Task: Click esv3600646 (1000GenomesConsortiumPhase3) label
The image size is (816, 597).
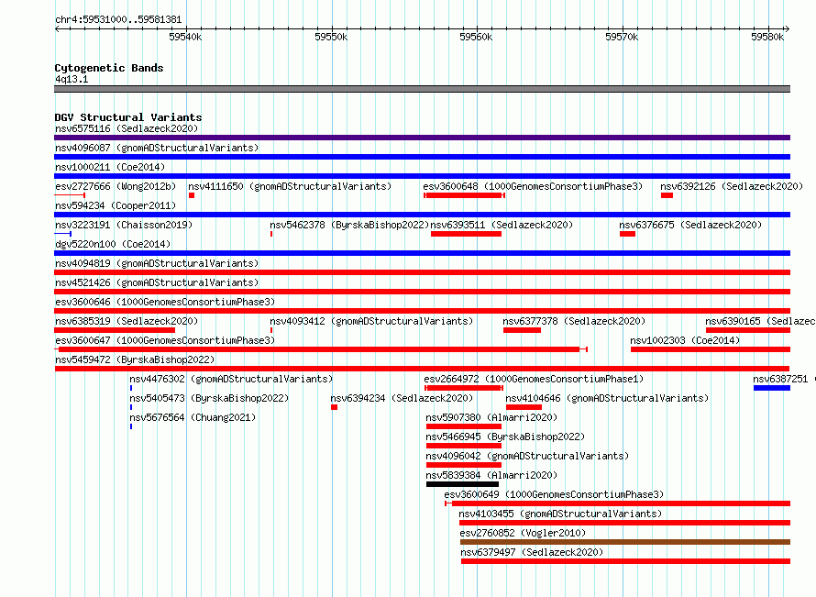Action: coord(165,302)
